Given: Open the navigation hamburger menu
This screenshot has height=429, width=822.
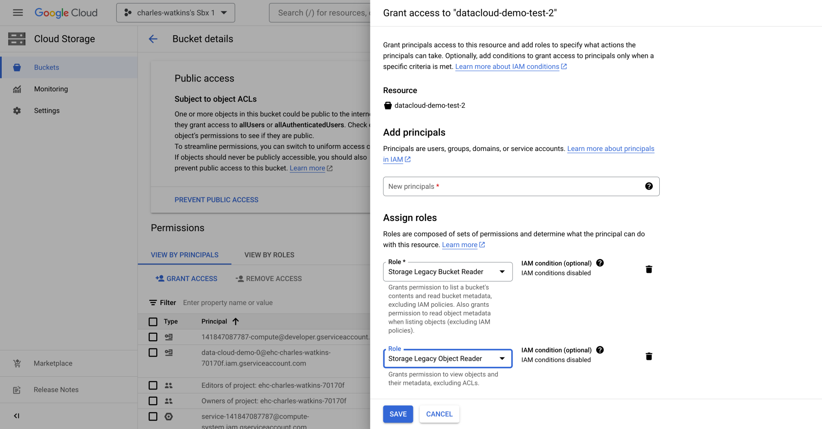Looking at the screenshot, I should pos(17,12).
